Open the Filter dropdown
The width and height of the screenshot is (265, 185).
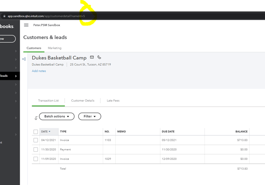[x=89, y=117]
